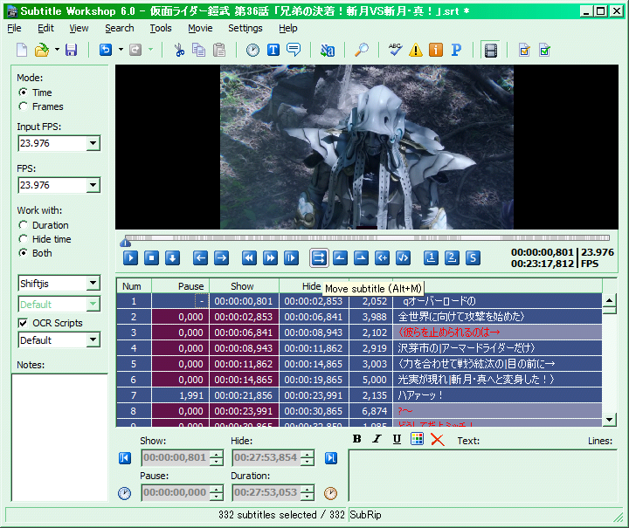Viewport: 629px width, 528px height.
Task: Open the Settings menu
Action: (245, 28)
